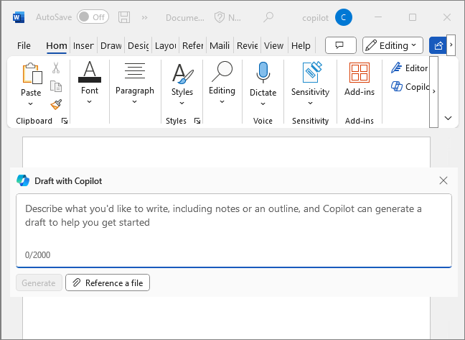Open the Comments speech bubble button

tap(340, 45)
